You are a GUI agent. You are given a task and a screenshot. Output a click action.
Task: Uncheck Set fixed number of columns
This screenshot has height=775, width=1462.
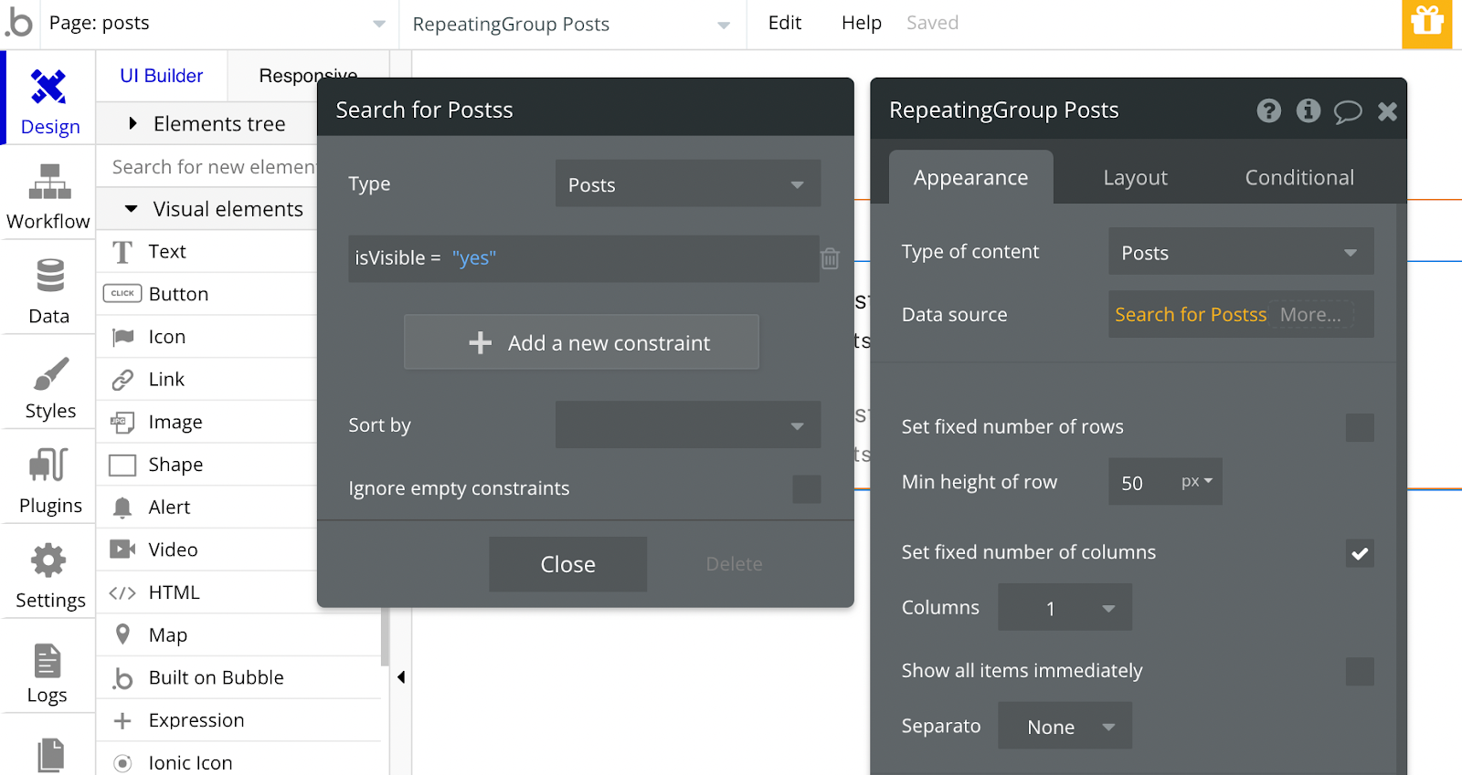[1360, 552]
